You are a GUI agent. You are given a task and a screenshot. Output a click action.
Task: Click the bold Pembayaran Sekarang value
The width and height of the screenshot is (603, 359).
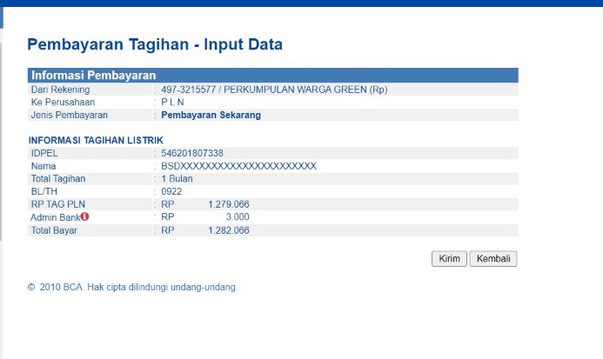click(x=211, y=115)
